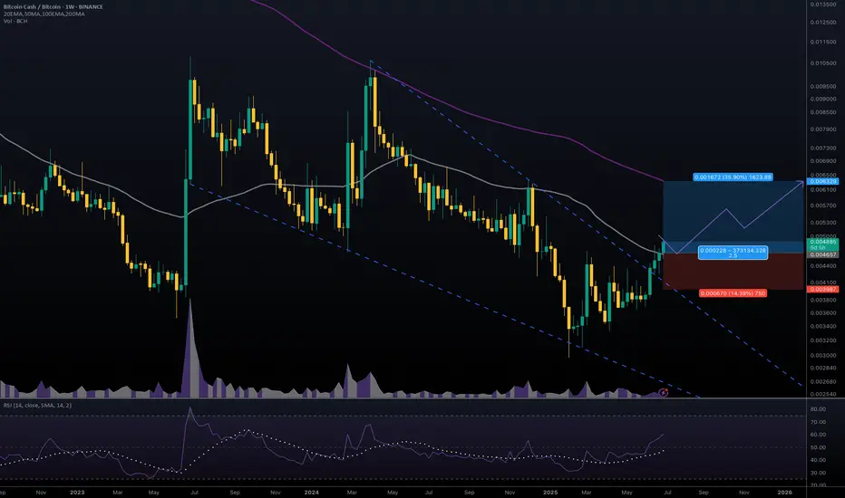Click the tallest volume spike bar near July 2023
Image resolution: width=845 pixels, height=498 pixels.
point(189,350)
